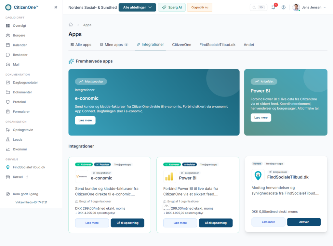Go to home via breadcrumb house icon
This screenshot has width=333, height=246.
pos(71,25)
